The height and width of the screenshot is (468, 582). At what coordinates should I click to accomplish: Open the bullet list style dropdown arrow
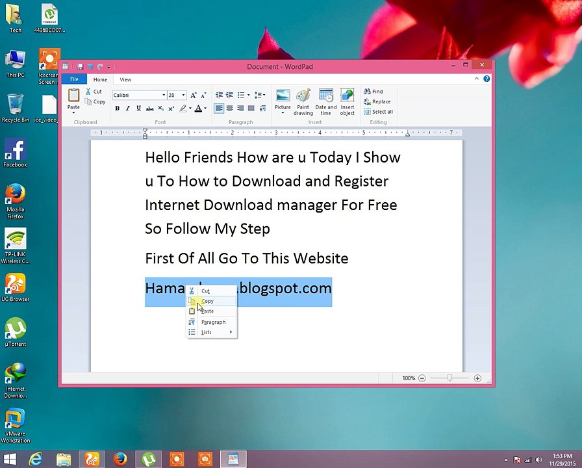pyautogui.click(x=248, y=95)
